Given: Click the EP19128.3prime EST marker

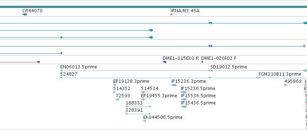Looking at the screenshot, I should point(114,85).
